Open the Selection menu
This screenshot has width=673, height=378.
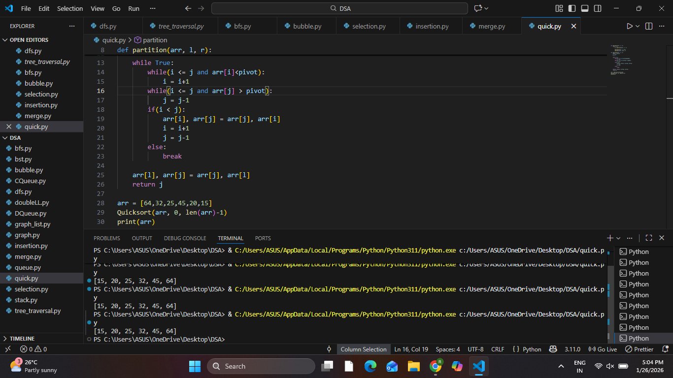70,8
